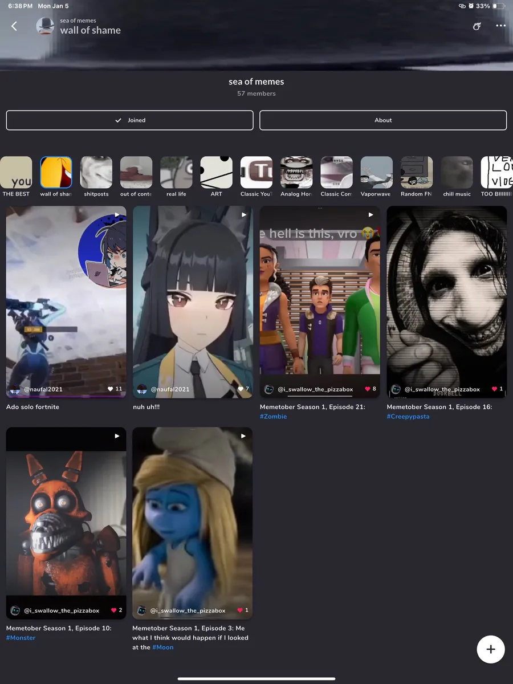513x684 pixels.
Task: Open @naufal2021 profile on nuh uh!!! post
Action: point(170,389)
